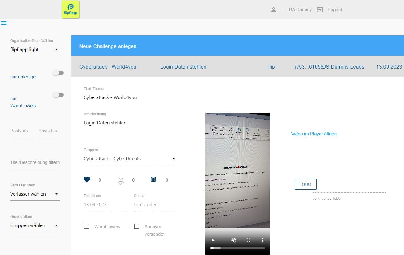Open the organisation dropdown 'flipflapp light'

[35, 49]
